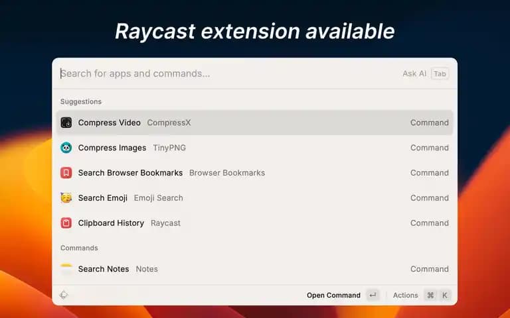Open the Actions menu
This screenshot has height=318, width=510.
[x=405, y=295]
